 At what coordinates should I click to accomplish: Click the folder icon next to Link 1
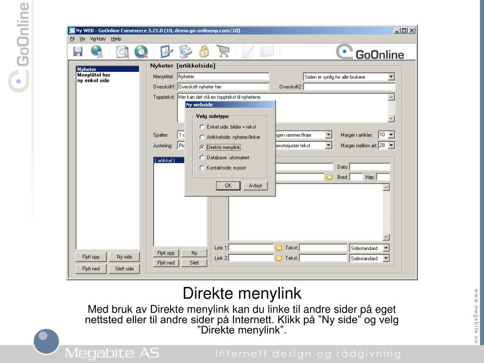[279, 248]
